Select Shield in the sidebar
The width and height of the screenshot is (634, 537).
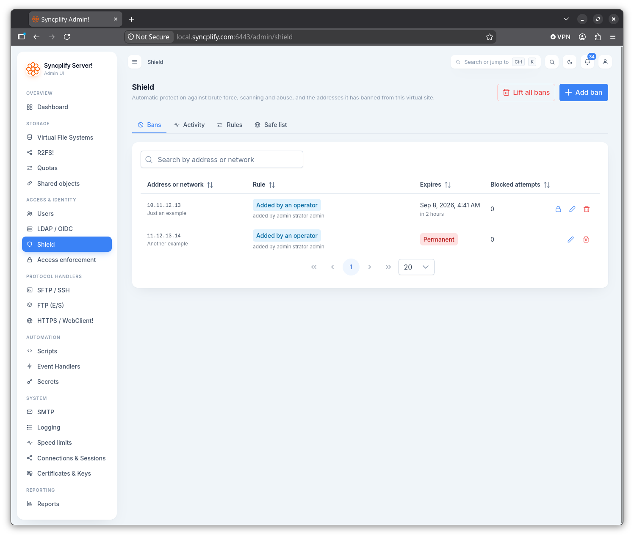click(67, 244)
